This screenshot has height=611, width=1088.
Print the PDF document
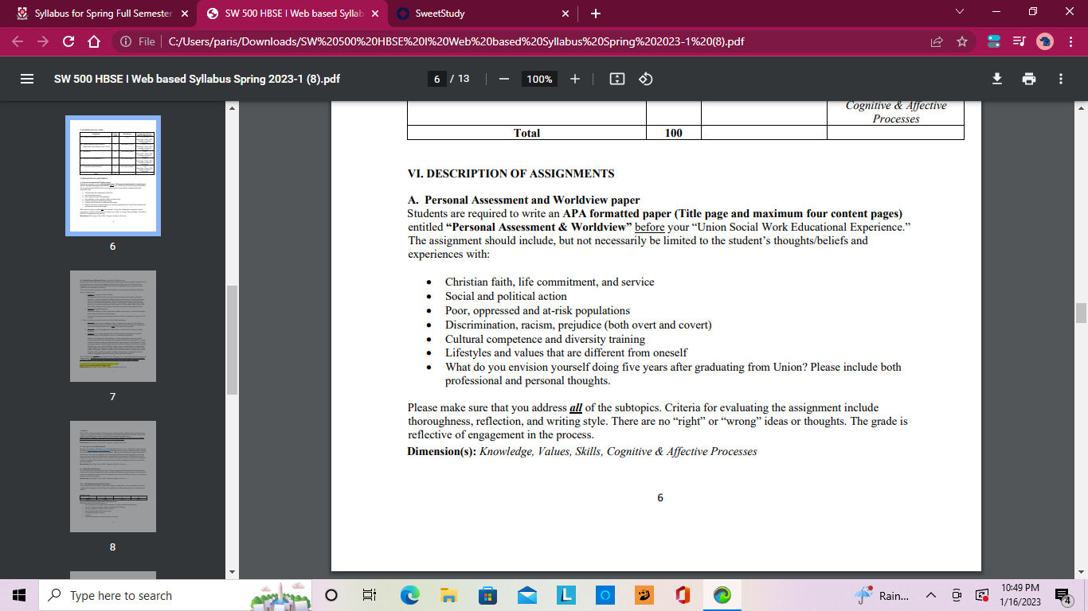1029,79
